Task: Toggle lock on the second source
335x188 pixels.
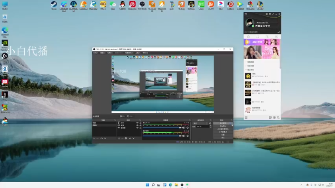Action: (140, 125)
